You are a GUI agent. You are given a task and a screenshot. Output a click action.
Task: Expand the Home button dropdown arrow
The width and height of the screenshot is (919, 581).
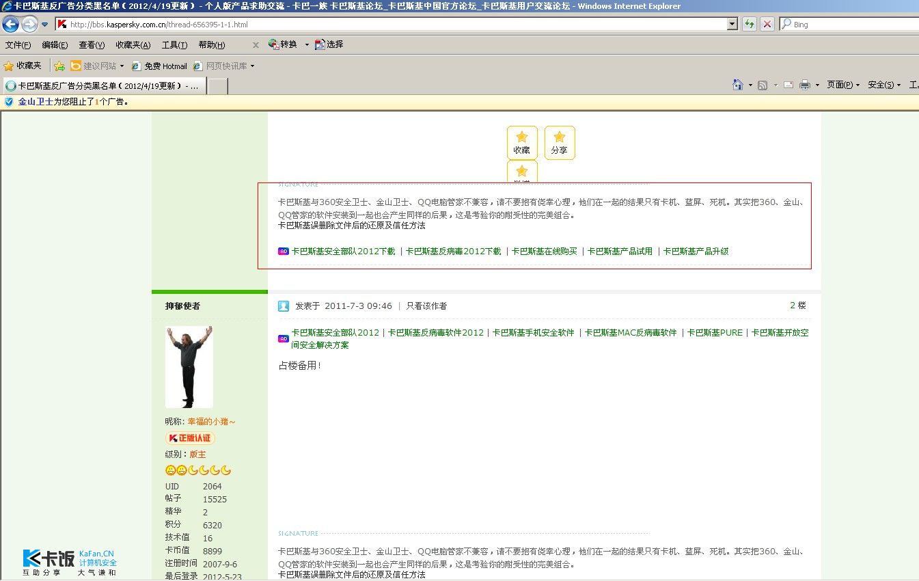pos(750,85)
